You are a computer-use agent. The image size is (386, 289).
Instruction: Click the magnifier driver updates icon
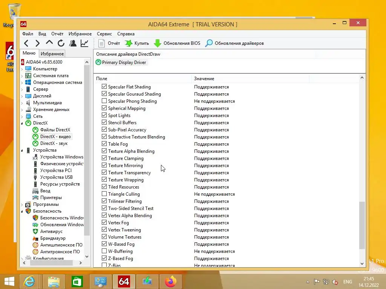coord(209,43)
